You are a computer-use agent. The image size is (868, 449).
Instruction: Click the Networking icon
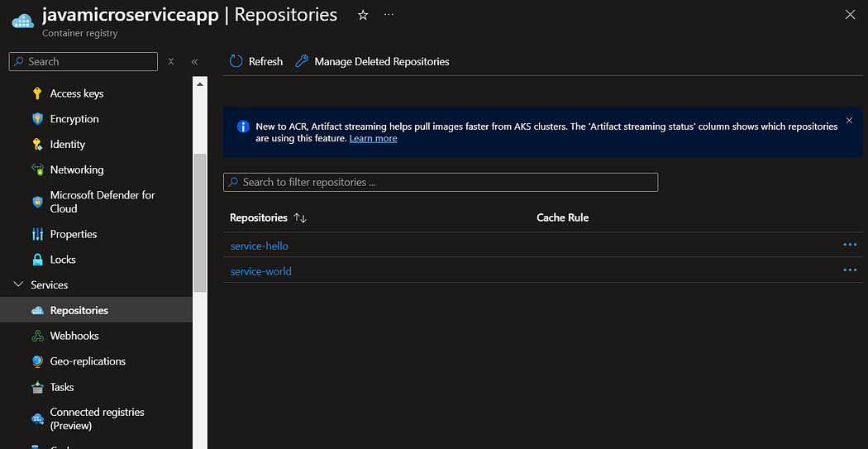pos(37,170)
